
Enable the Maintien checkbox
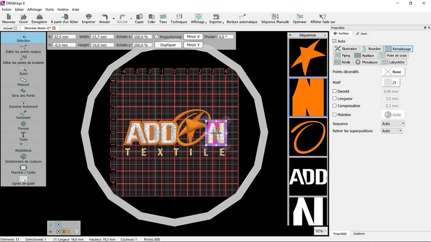coord(335,115)
